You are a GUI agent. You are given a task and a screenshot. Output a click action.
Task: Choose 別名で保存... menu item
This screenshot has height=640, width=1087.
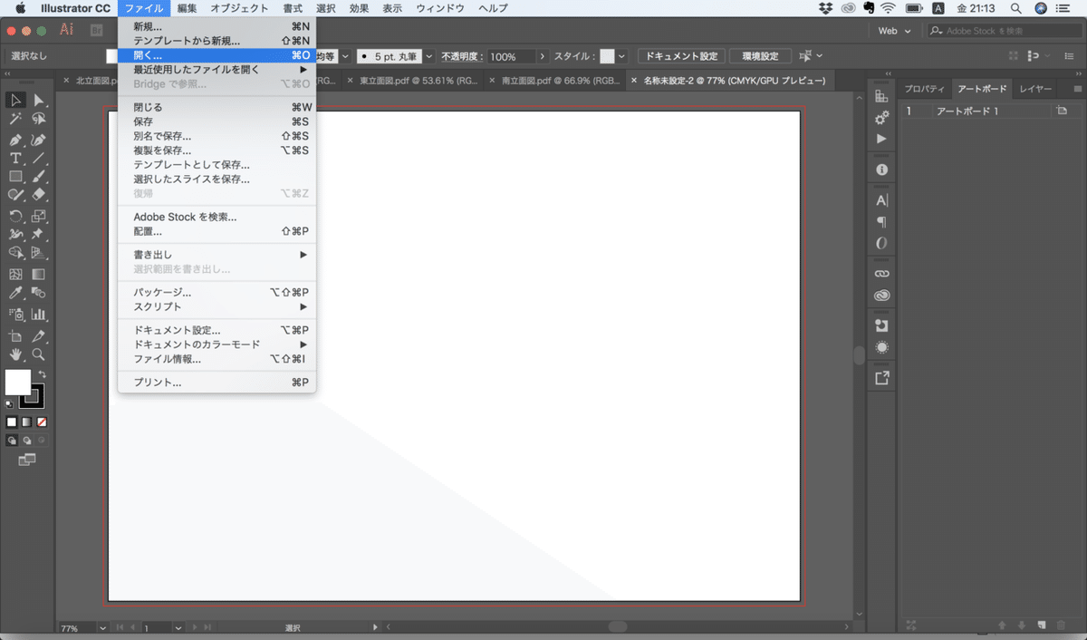click(216, 136)
